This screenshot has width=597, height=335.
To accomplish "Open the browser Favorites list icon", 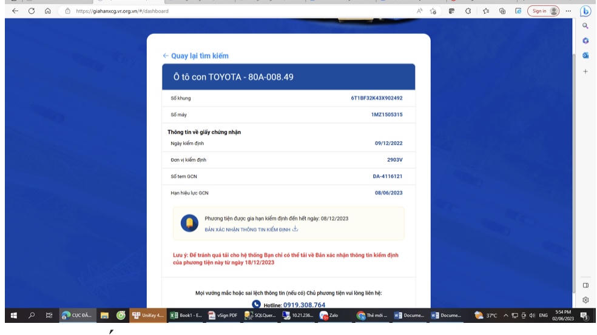I will [485, 11].
